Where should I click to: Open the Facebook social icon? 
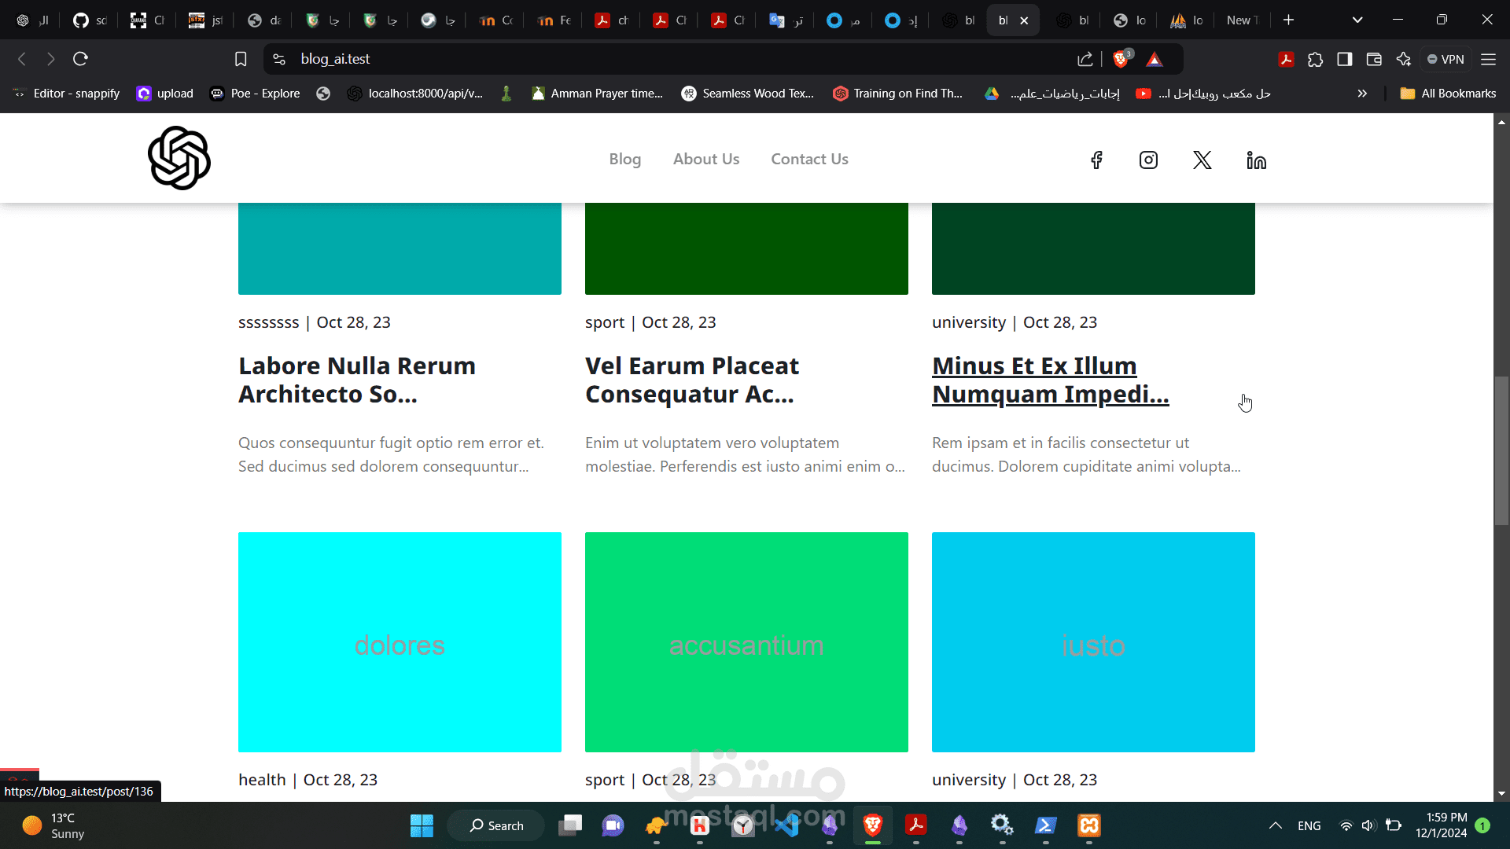coord(1096,160)
